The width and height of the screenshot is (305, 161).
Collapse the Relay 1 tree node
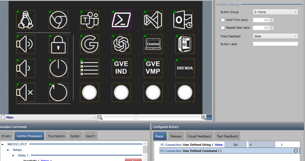tap(13, 156)
